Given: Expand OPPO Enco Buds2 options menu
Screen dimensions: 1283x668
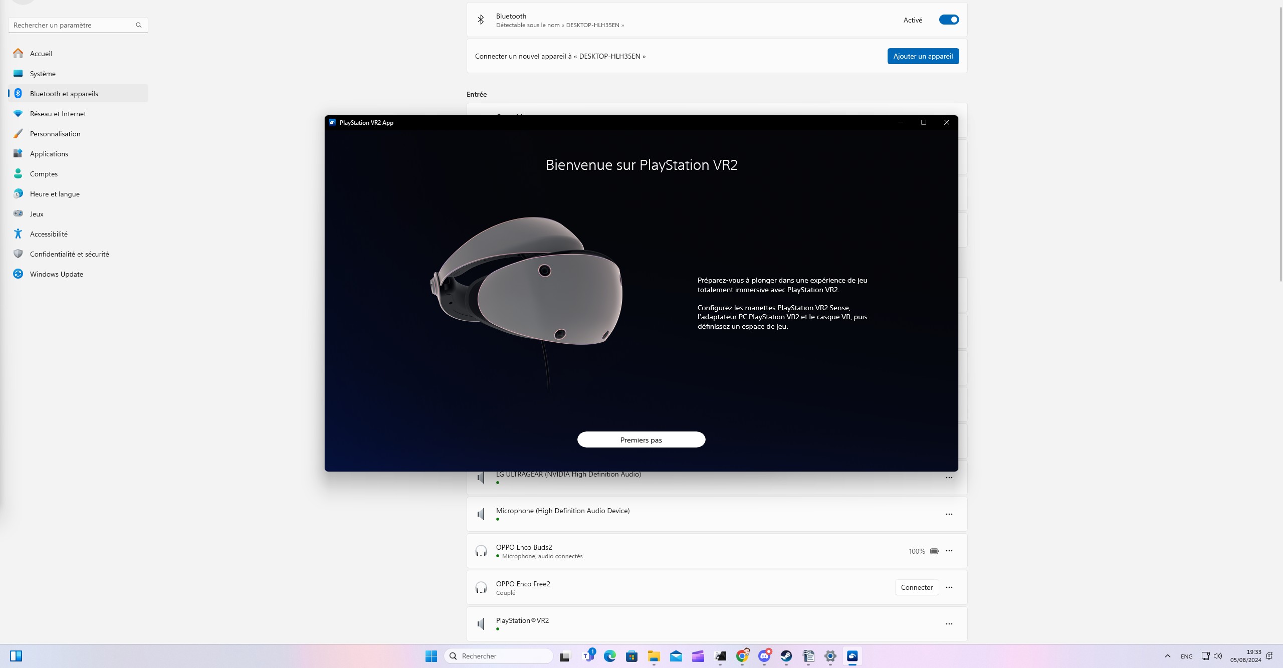Looking at the screenshot, I should point(950,551).
